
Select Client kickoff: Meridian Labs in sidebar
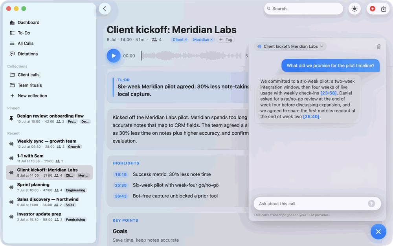coord(50,173)
